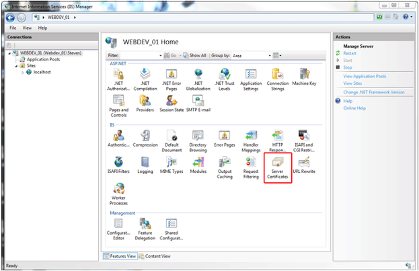Click Restart in Actions pane
The width and height of the screenshot is (419, 271).
click(350, 53)
